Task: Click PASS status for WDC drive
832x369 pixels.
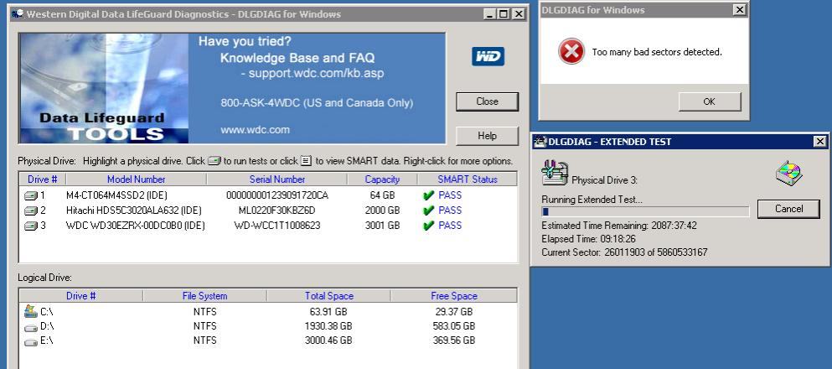Action: (450, 226)
